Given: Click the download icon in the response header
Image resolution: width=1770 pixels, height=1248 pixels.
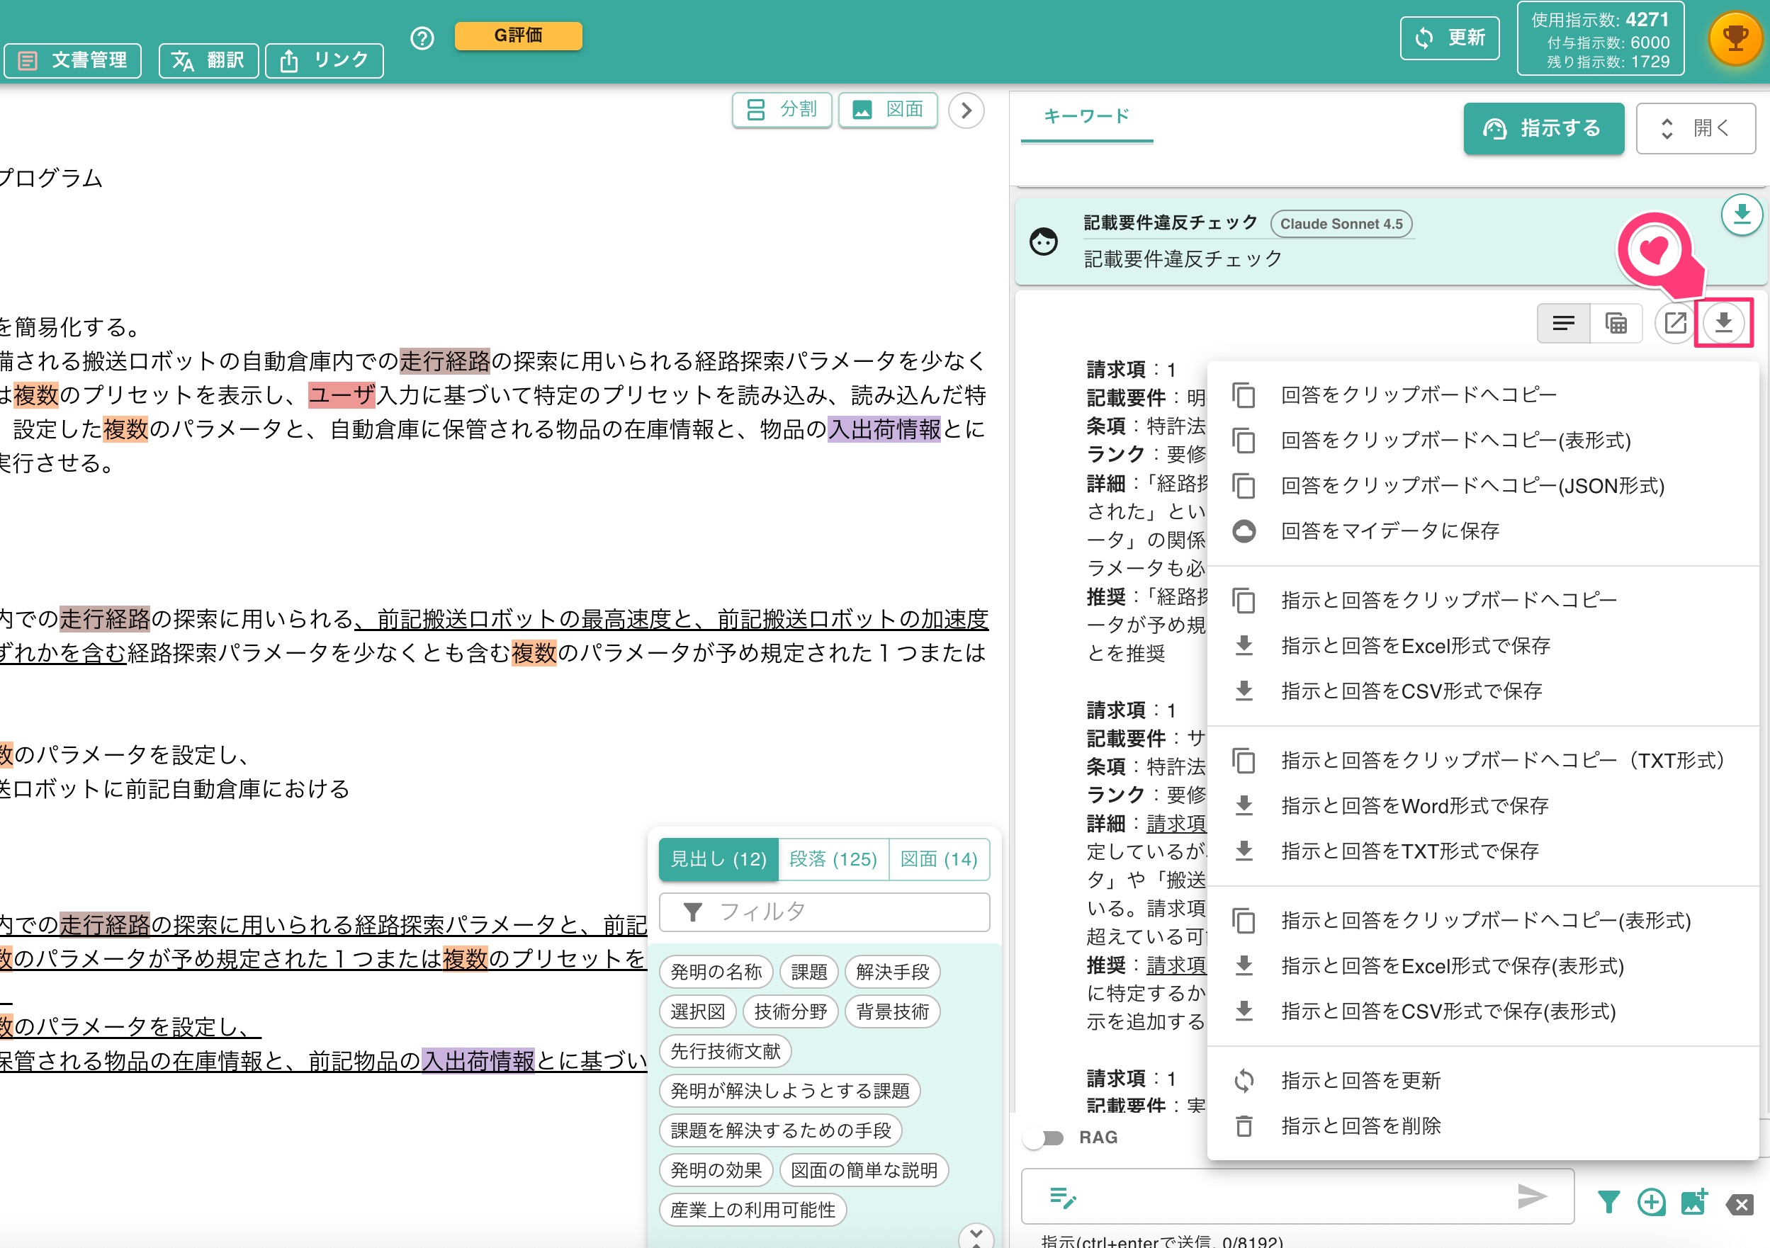Looking at the screenshot, I should [1742, 215].
